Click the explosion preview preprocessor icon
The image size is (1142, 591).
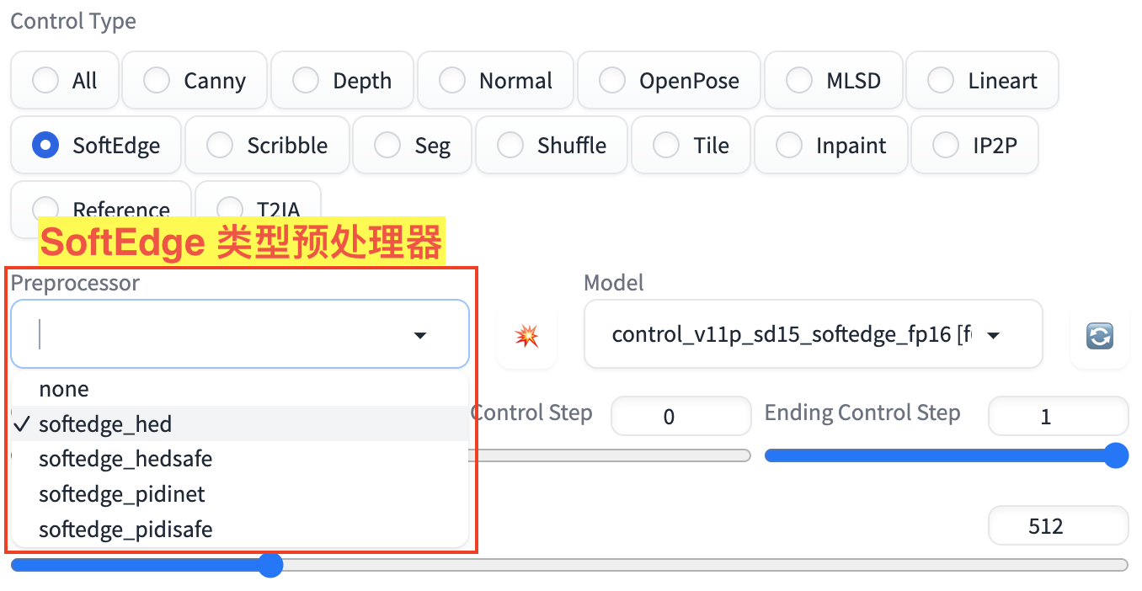527,336
